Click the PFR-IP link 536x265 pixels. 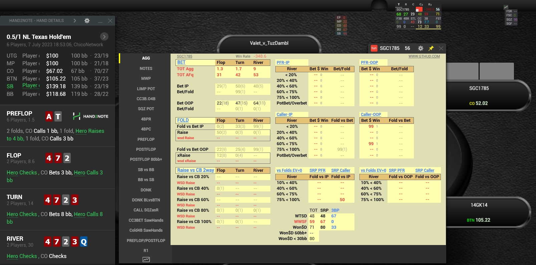coord(283,63)
